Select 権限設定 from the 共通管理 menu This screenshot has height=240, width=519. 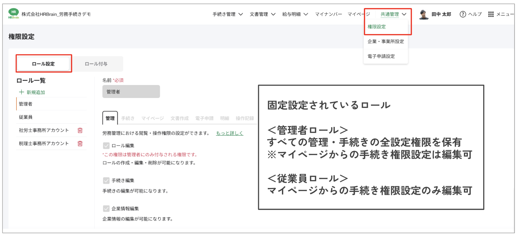click(x=376, y=27)
